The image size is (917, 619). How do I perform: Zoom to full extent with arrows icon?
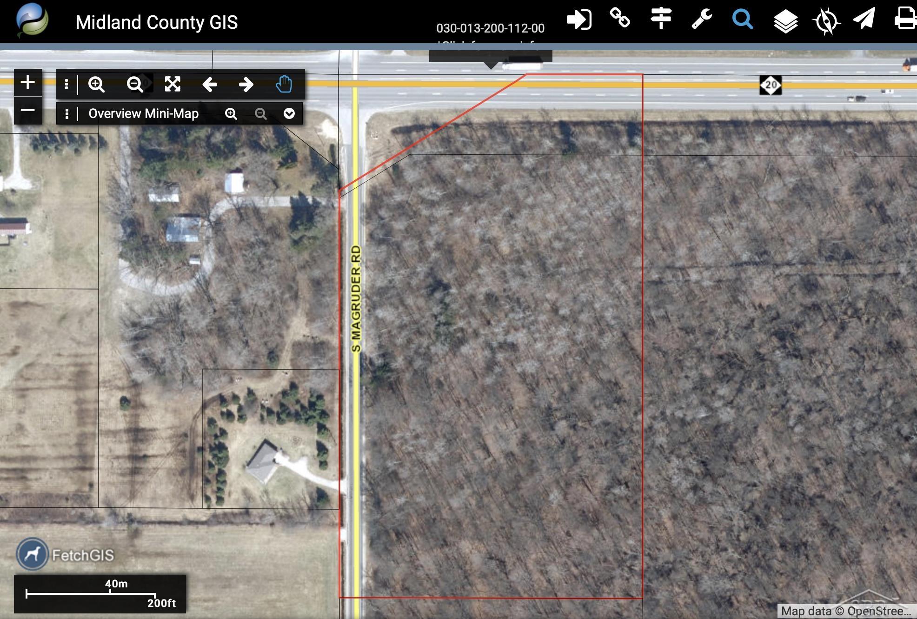point(173,84)
